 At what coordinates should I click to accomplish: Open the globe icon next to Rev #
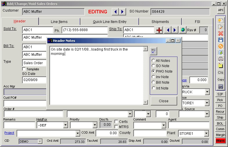pyautogui.click(x=182, y=30)
